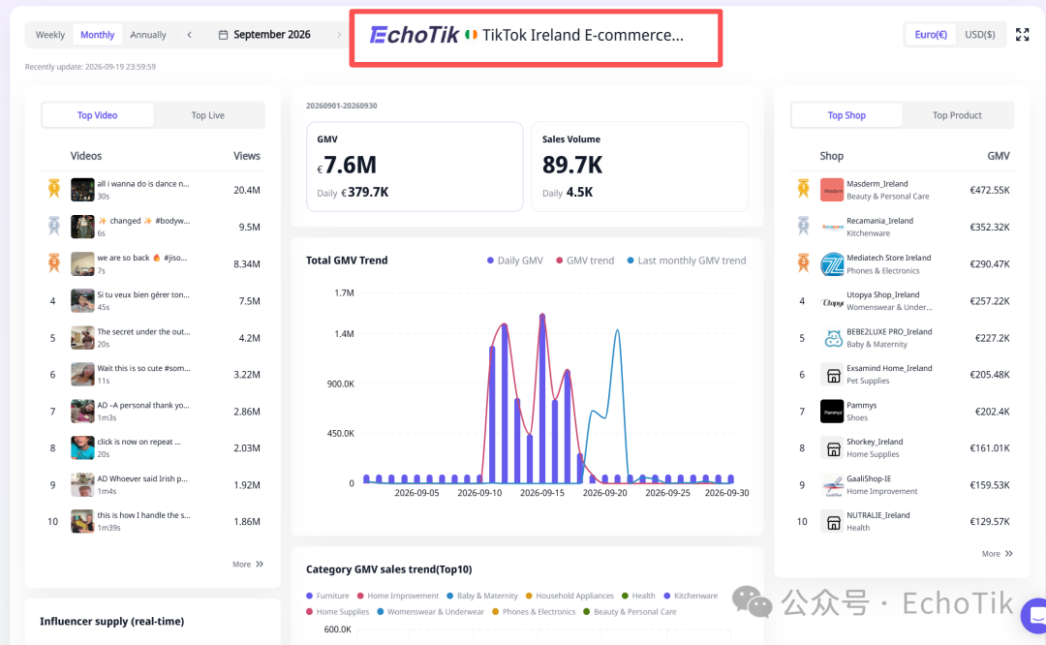Screen dimensions: 1046x645
Task: Click the Recamania_Ireland shop logo
Action: pyautogui.click(x=832, y=227)
